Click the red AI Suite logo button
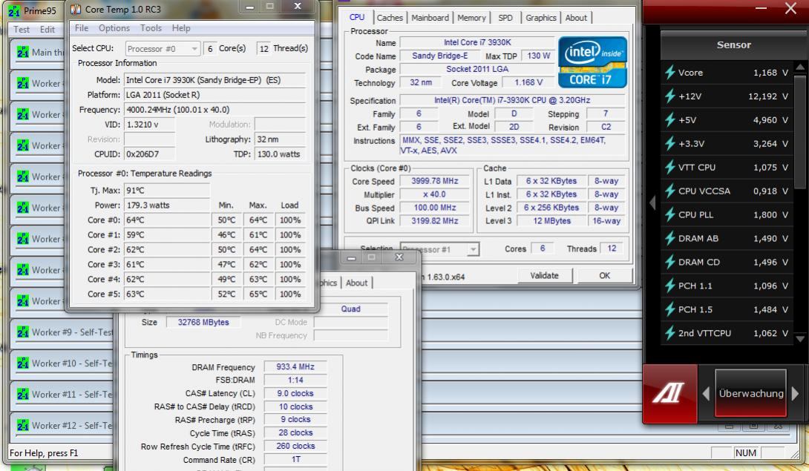The image size is (809, 471). [x=669, y=393]
